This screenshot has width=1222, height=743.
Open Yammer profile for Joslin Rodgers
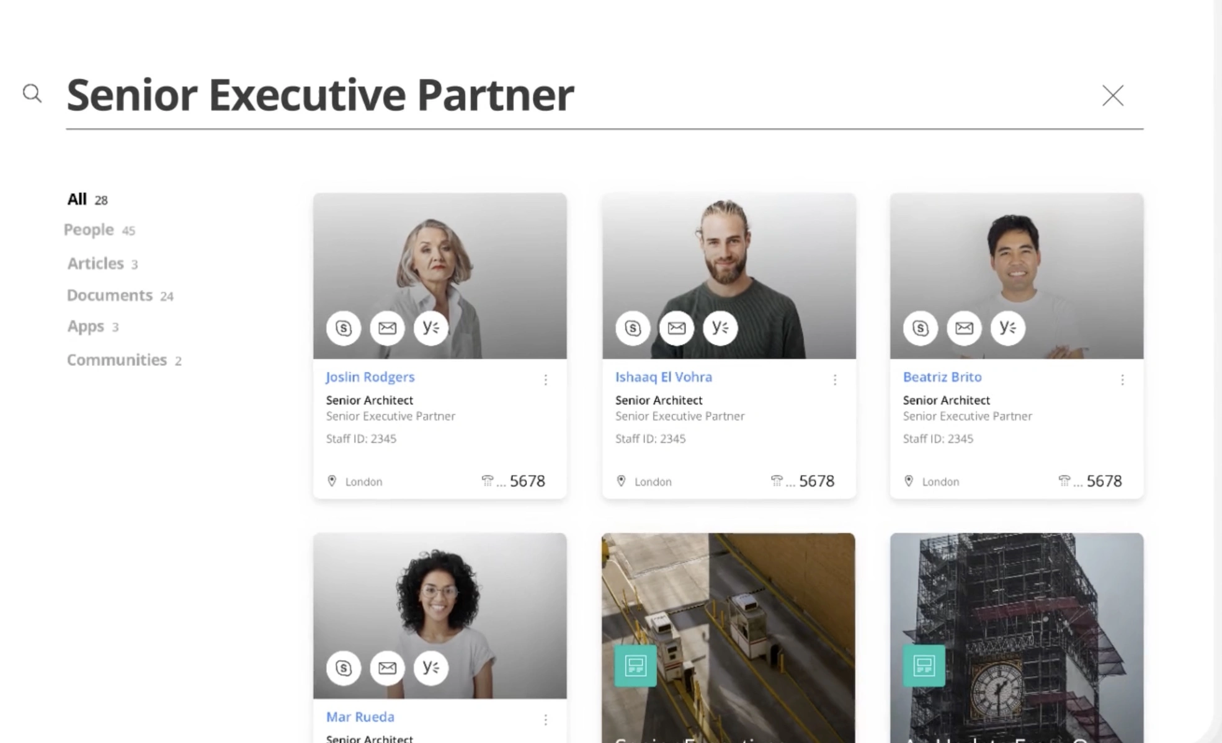tap(430, 328)
